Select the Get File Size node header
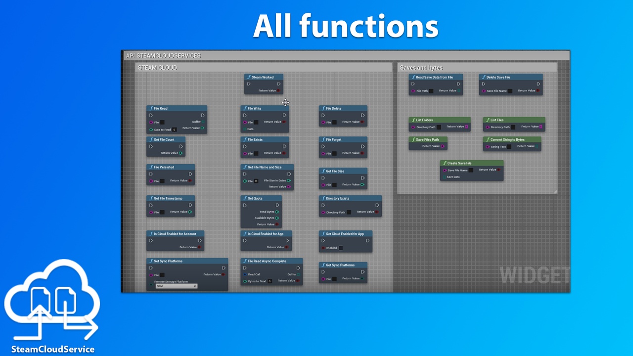The width and height of the screenshot is (633, 356). click(x=343, y=171)
